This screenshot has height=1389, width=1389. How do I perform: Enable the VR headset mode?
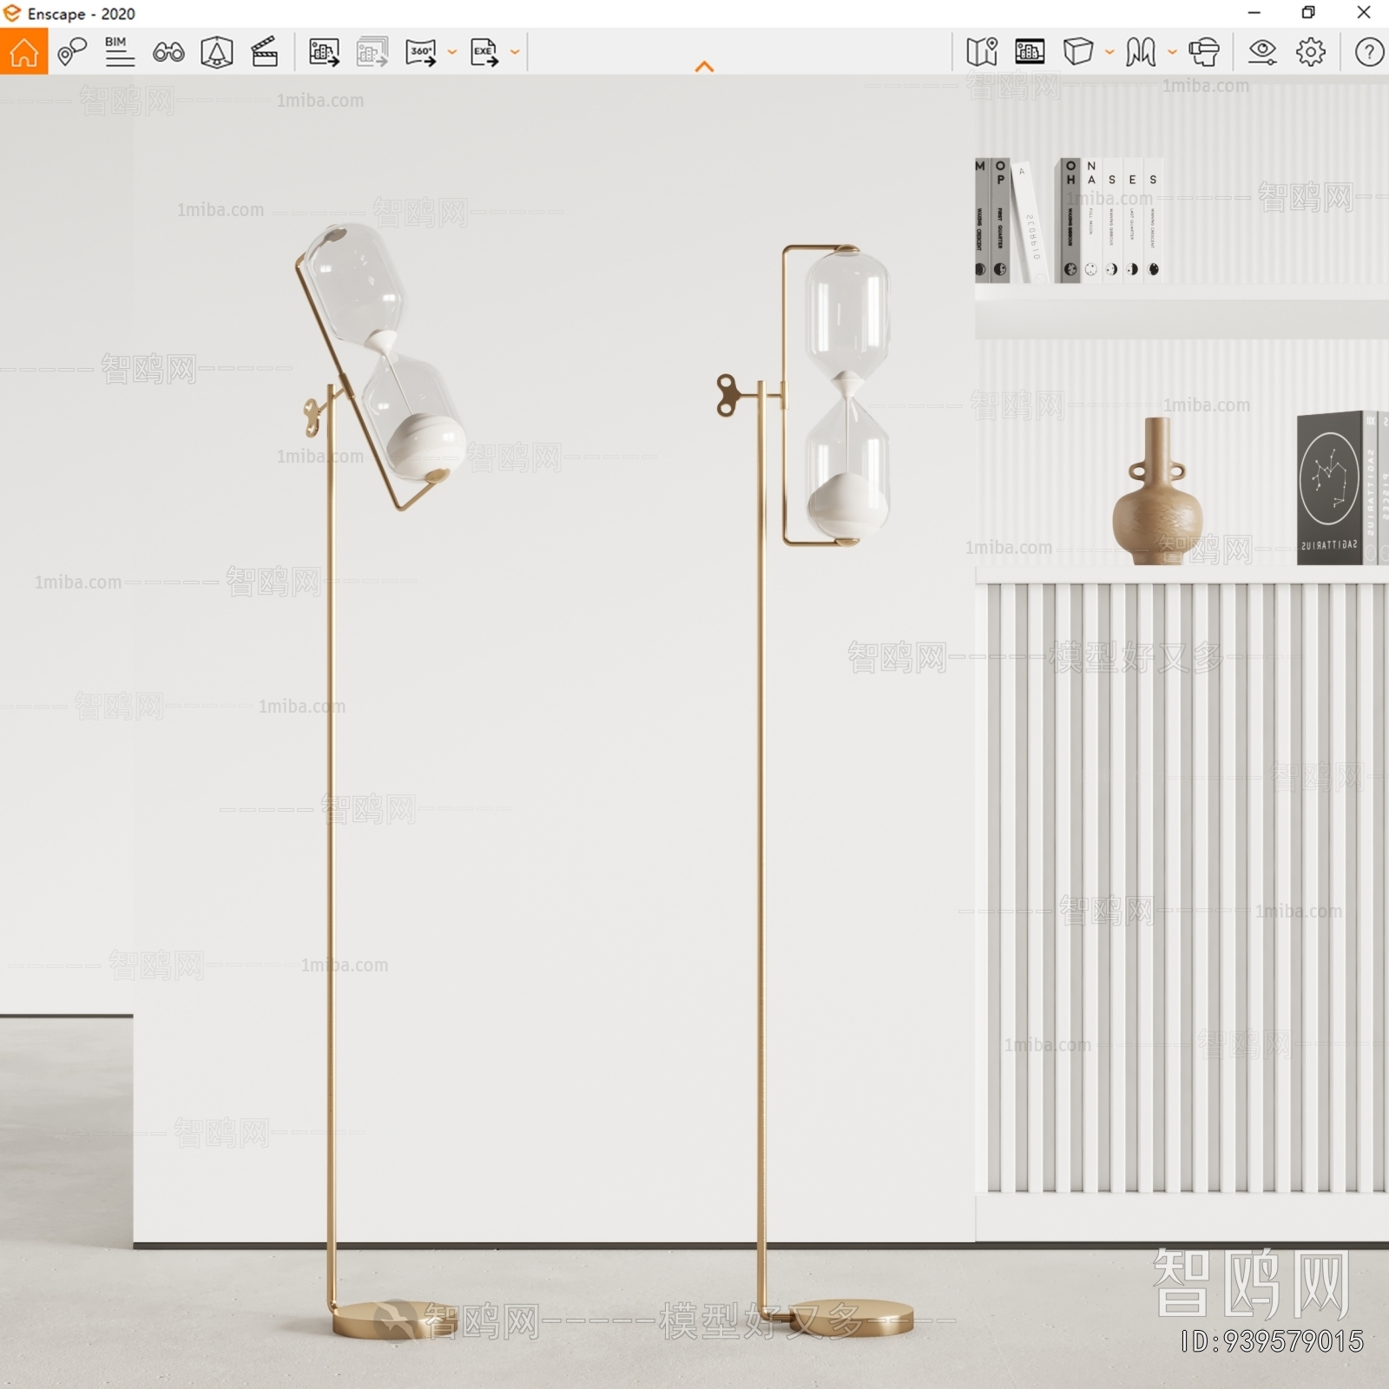pyautogui.click(x=1204, y=52)
